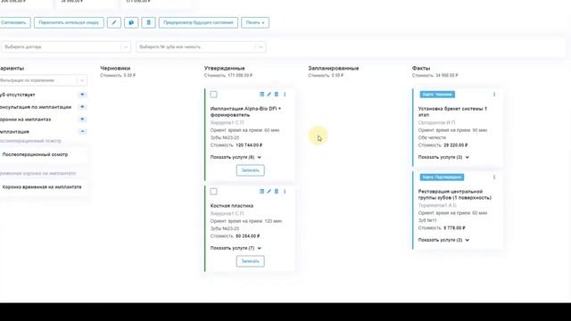
Task: Click the blue tag icon toolbar button
Action: point(131,22)
